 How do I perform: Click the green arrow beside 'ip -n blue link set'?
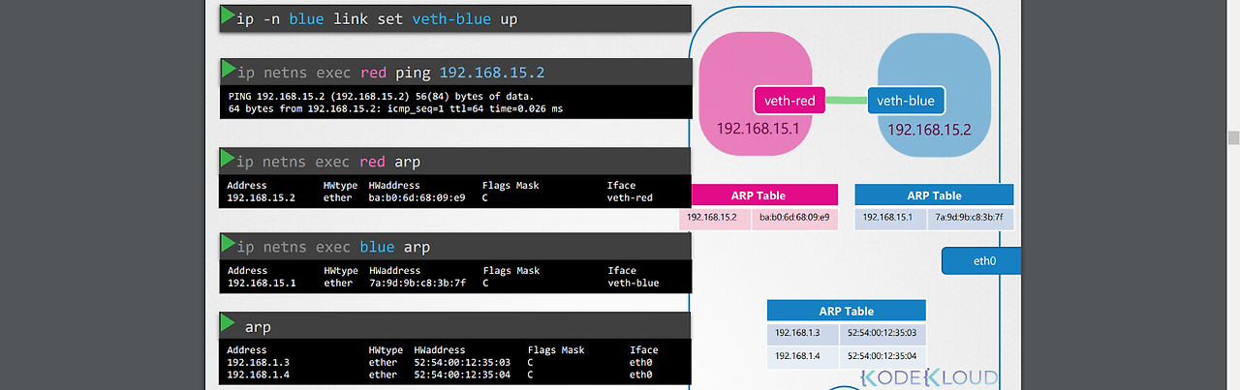[x=228, y=15]
